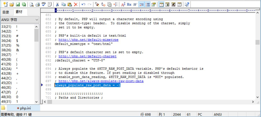261x117 pixels.
Task: Click the highlighted always_populate_raw_post_data line
Action: (87, 85)
